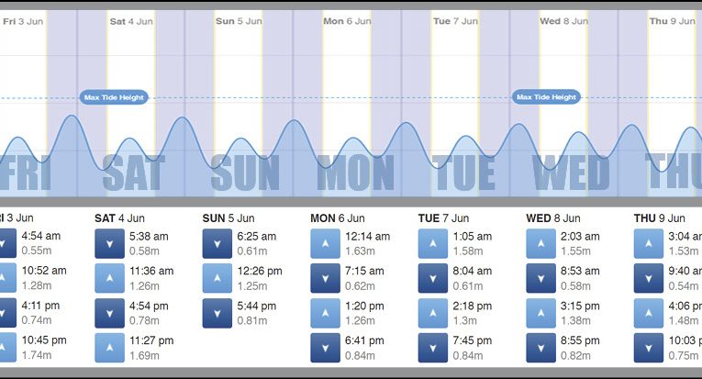Screen dimensions: 702x379
Task: Select the Sat 4 Jun chart header
Action: point(131,20)
